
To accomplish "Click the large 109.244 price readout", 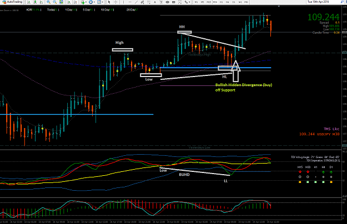I will pos(323,17).
